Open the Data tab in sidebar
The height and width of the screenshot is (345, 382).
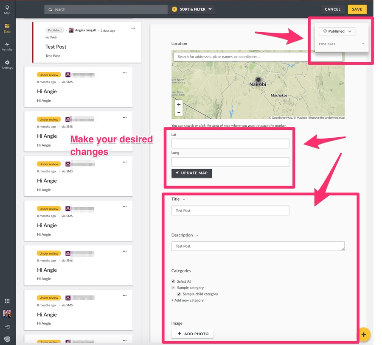(x=7, y=28)
